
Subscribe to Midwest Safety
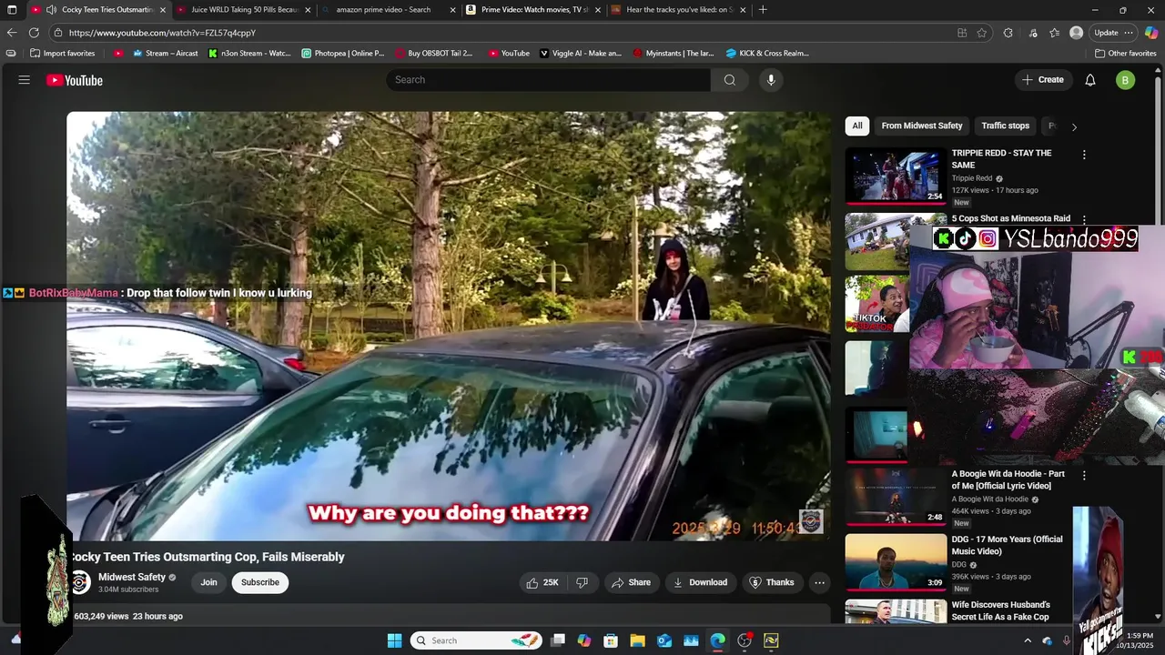pos(260,582)
